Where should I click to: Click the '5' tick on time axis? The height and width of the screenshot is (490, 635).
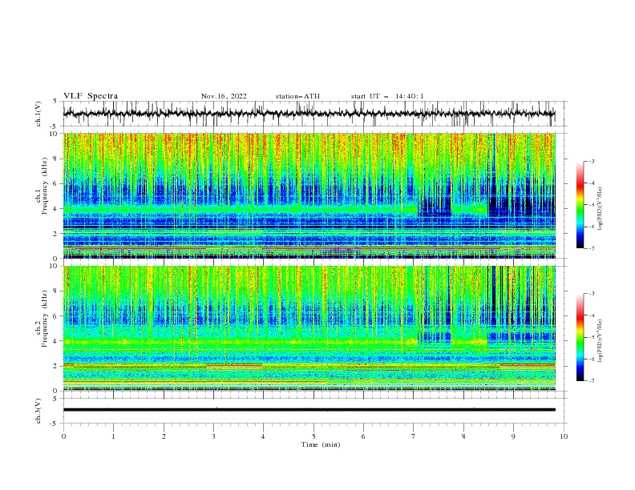(x=313, y=436)
